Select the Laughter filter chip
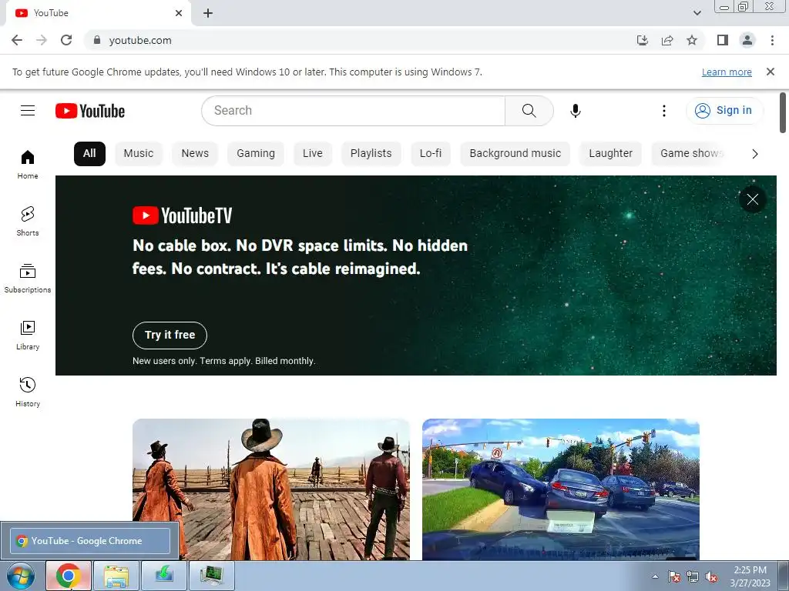This screenshot has width=789, height=591. pos(610,153)
